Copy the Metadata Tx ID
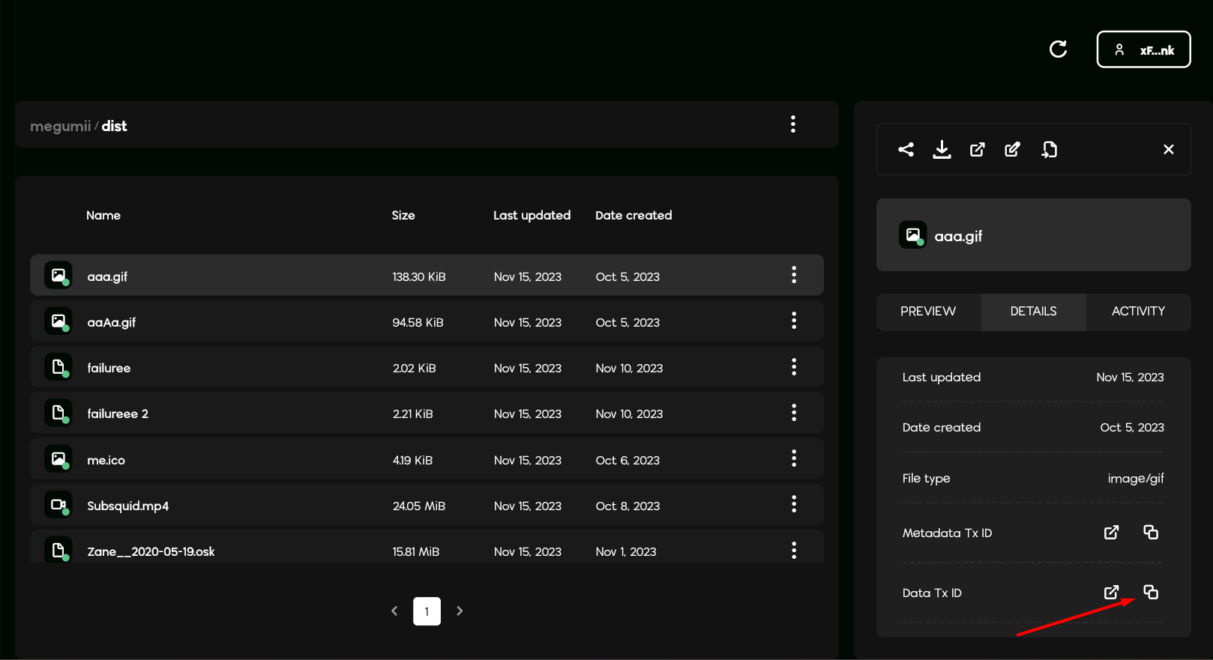This screenshot has width=1213, height=660. tap(1151, 533)
